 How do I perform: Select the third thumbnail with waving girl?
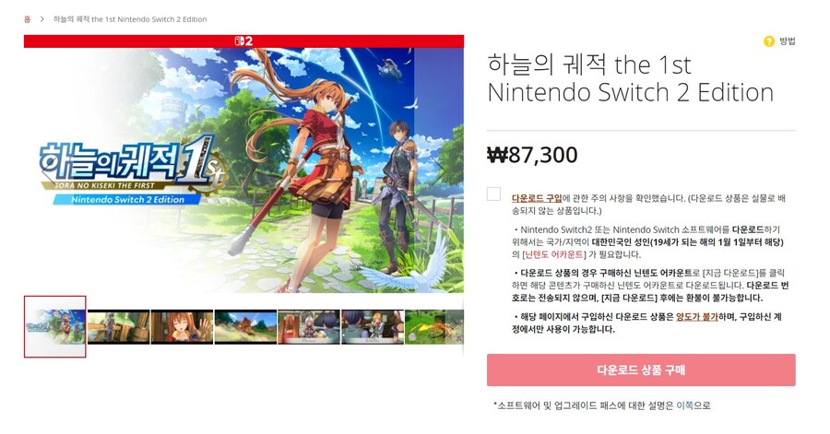point(182,327)
